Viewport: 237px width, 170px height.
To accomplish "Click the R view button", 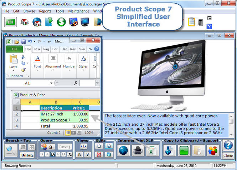I will coord(79,155).
